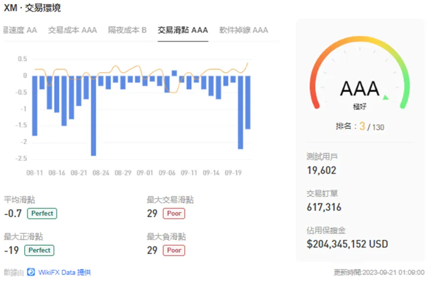Click the Perfect badge next to -0.7

point(42,213)
